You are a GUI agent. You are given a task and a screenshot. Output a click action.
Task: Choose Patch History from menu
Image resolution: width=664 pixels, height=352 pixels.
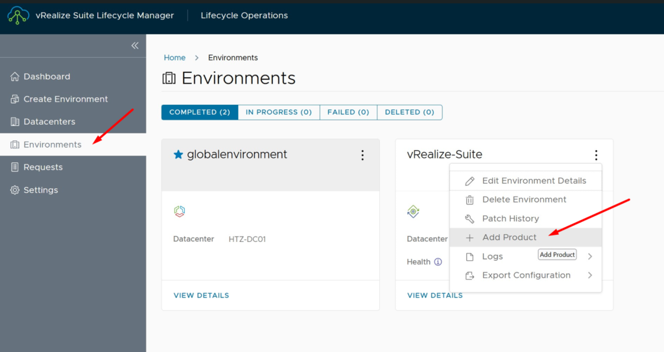525,219
